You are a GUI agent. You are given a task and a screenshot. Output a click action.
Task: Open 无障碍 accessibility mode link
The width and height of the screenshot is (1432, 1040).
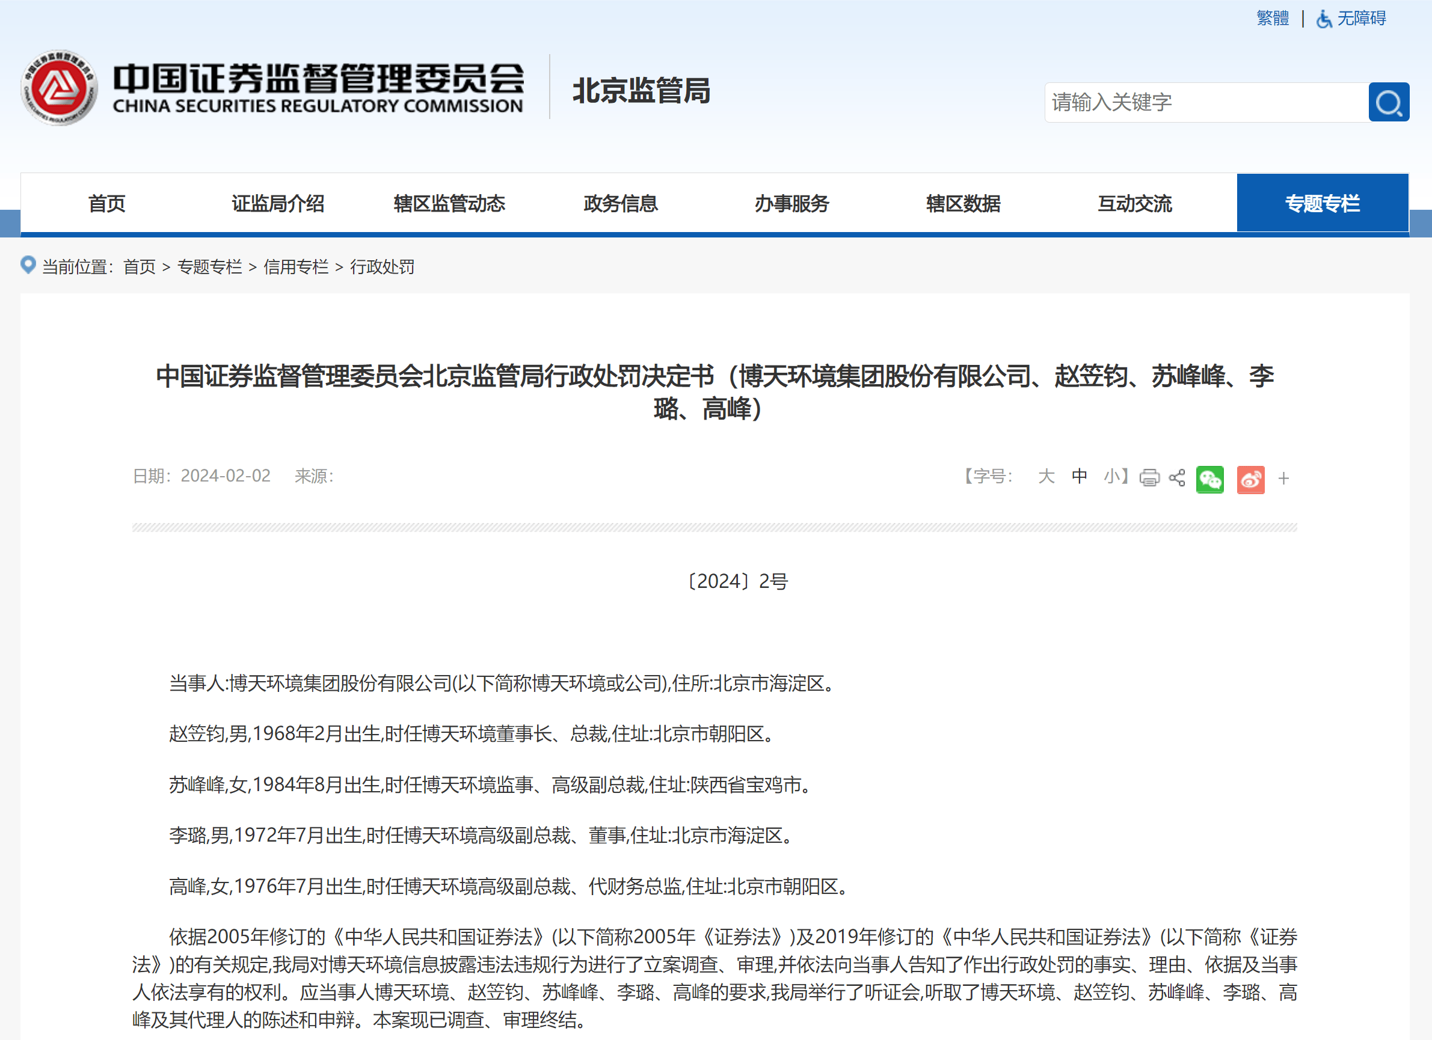click(1361, 18)
